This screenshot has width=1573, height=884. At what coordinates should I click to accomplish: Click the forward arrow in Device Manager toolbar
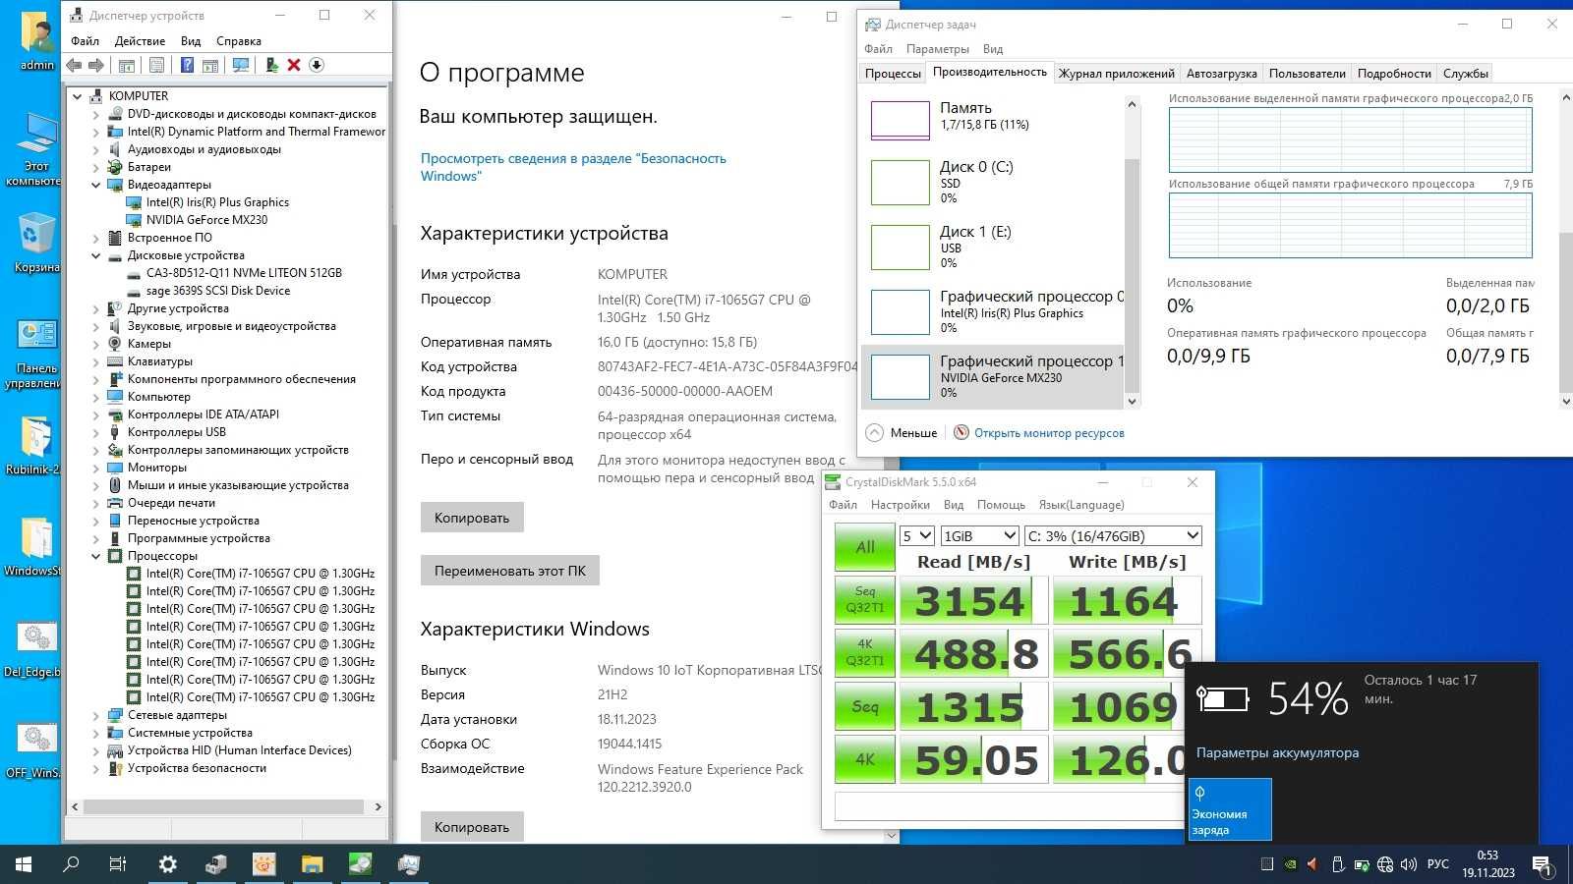(x=96, y=65)
